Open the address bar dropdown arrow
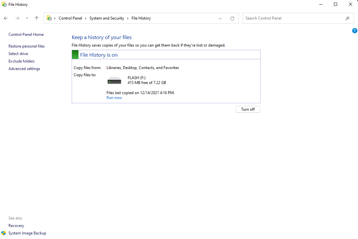 click(x=220, y=18)
